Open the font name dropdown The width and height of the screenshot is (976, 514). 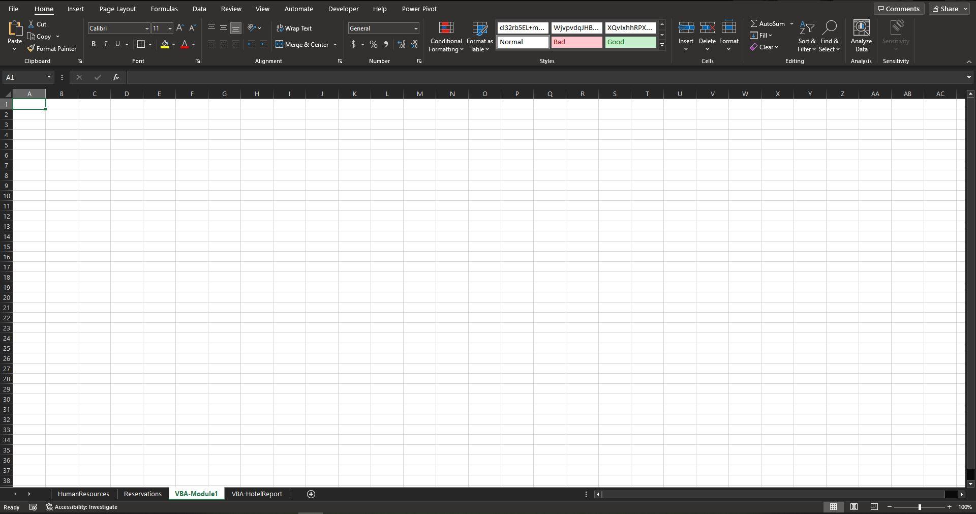(146, 28)
